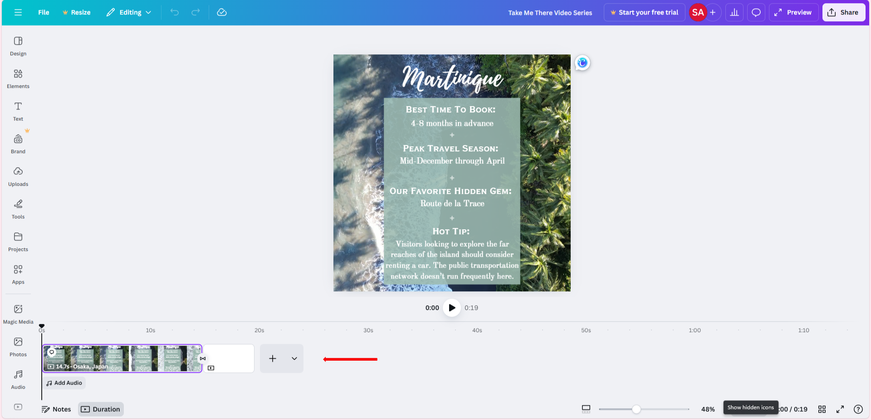Screen dimensions: 871x420
Task: Click the cloud save status icon
Action: click(x=222, y=12)
